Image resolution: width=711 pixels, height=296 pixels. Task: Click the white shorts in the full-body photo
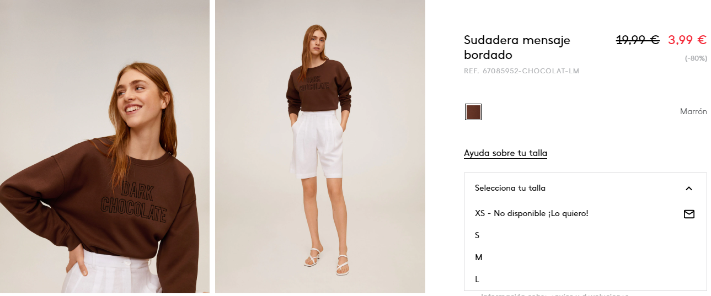pyautogui.click(x=317, y=145)
